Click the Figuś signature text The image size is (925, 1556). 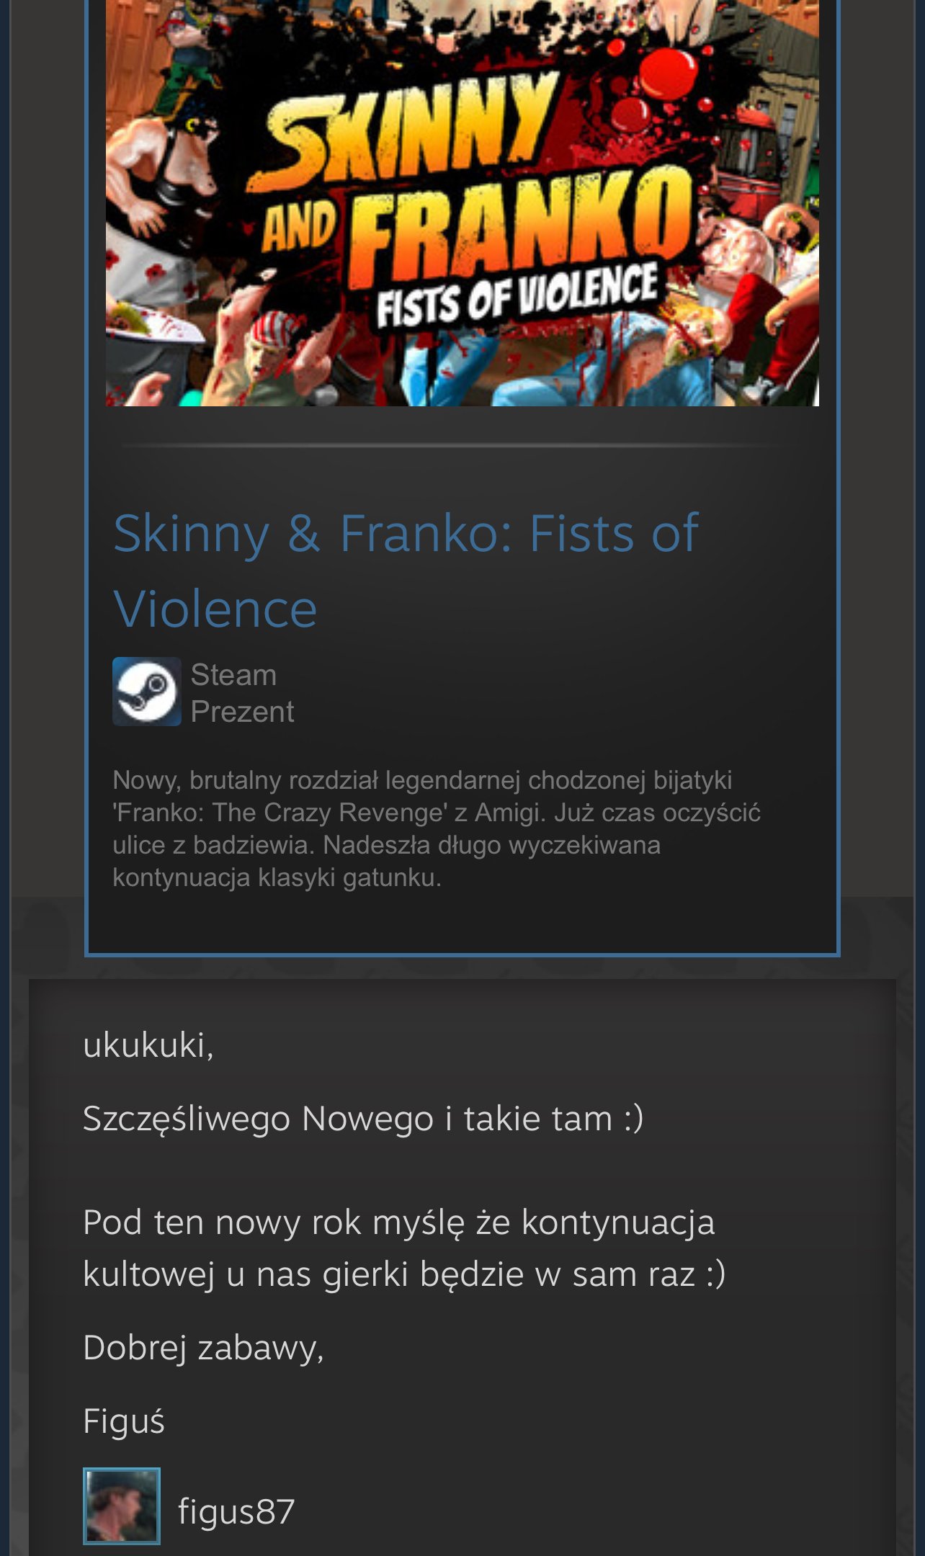click(124, 1421)
